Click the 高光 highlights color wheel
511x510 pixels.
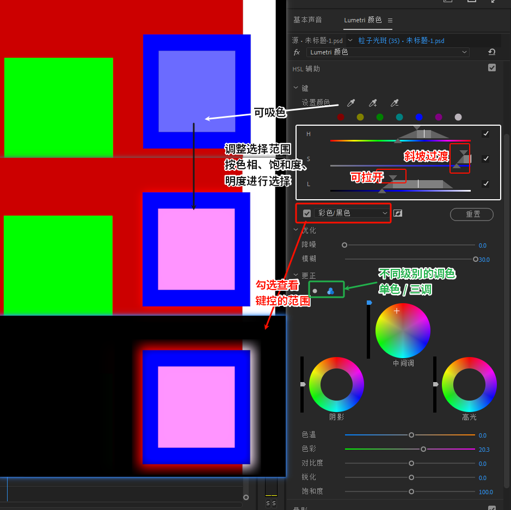point(469,384)
